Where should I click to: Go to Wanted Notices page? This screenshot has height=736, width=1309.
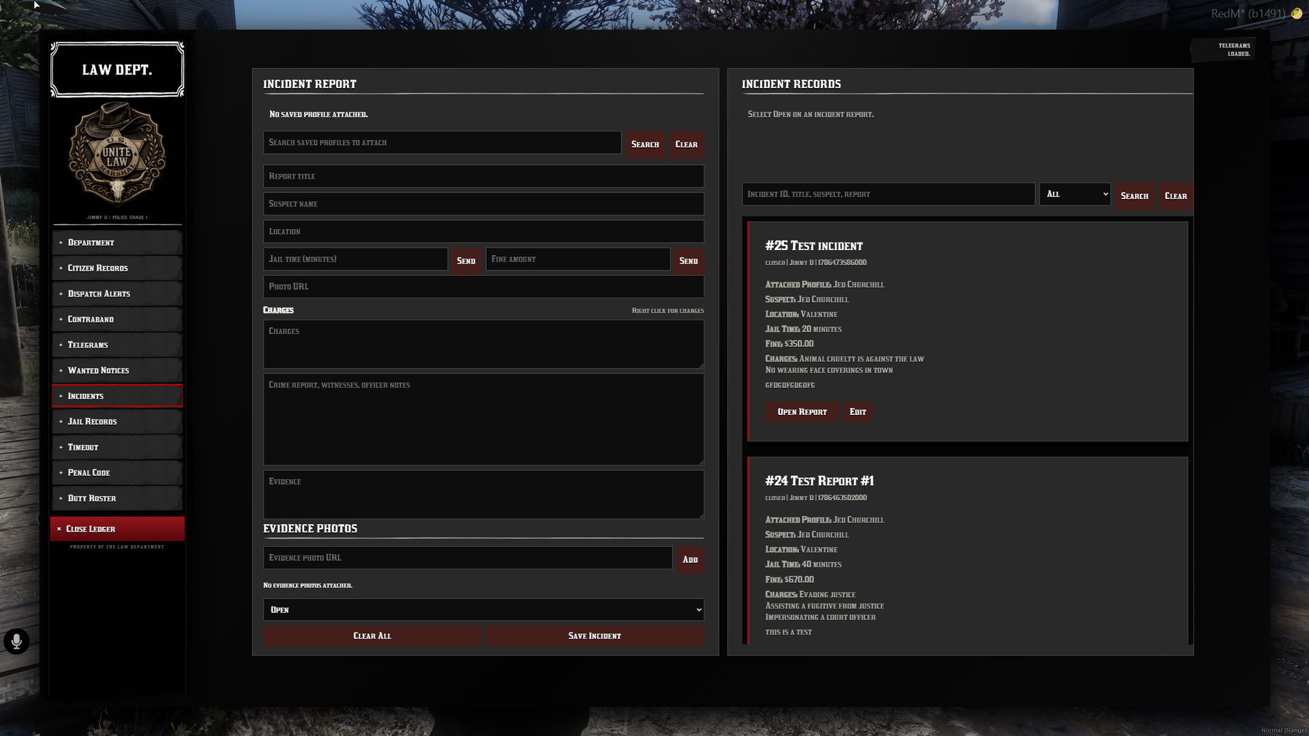(x=117, y=370)
